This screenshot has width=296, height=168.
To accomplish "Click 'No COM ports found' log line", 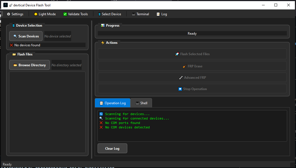I will pos(122,123).
